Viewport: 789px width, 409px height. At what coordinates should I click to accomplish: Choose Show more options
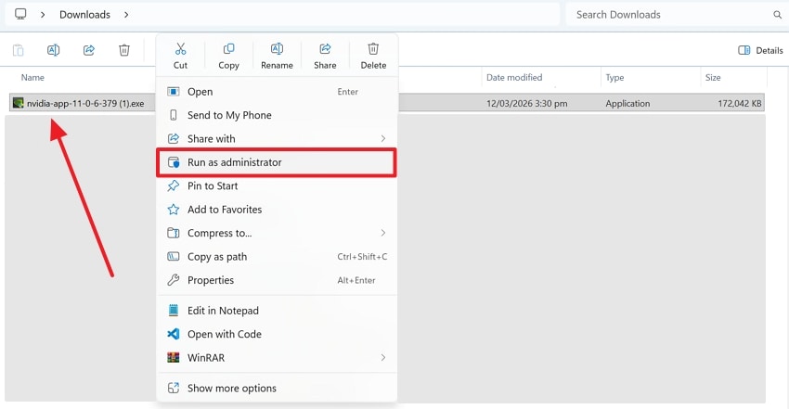(232, 388)
